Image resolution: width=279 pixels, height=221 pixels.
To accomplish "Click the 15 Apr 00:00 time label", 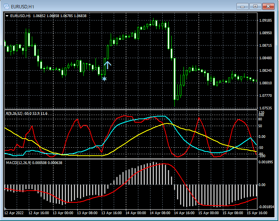I will click(x=208, y=213).
